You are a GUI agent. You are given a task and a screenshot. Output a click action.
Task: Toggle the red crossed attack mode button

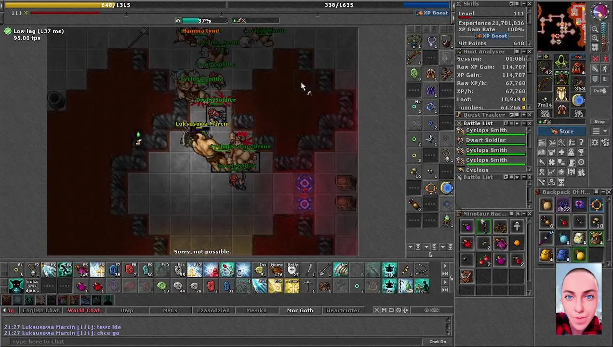point(595,58)
